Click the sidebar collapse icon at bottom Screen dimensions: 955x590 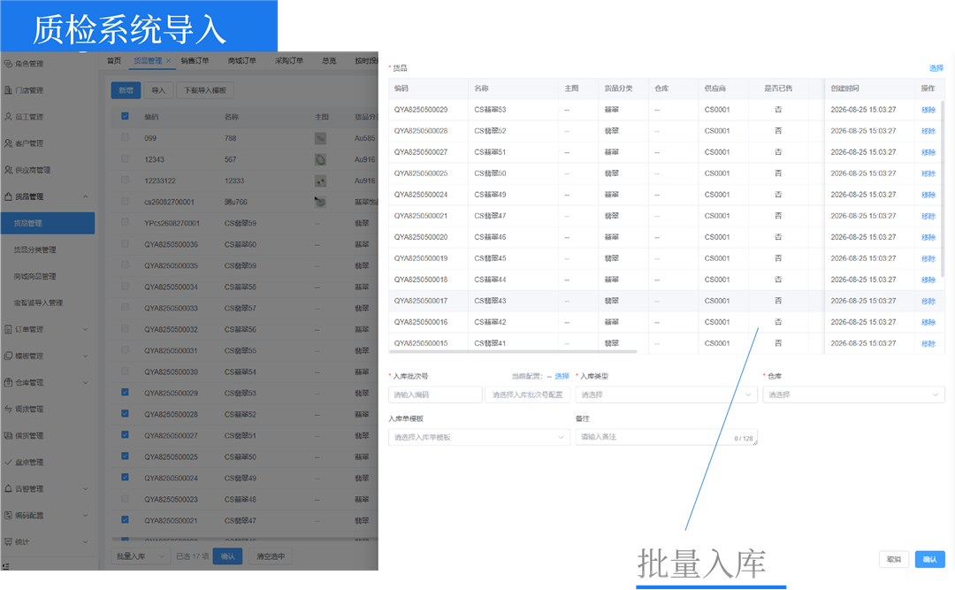tap(5, 565)
